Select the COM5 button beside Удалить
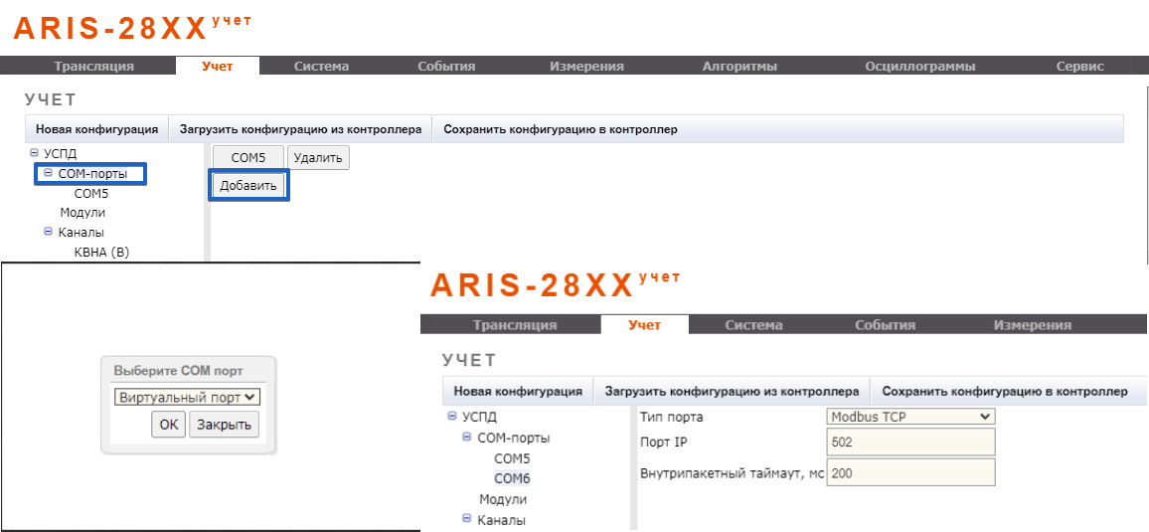1149x532 pixels. pos(248,157)
